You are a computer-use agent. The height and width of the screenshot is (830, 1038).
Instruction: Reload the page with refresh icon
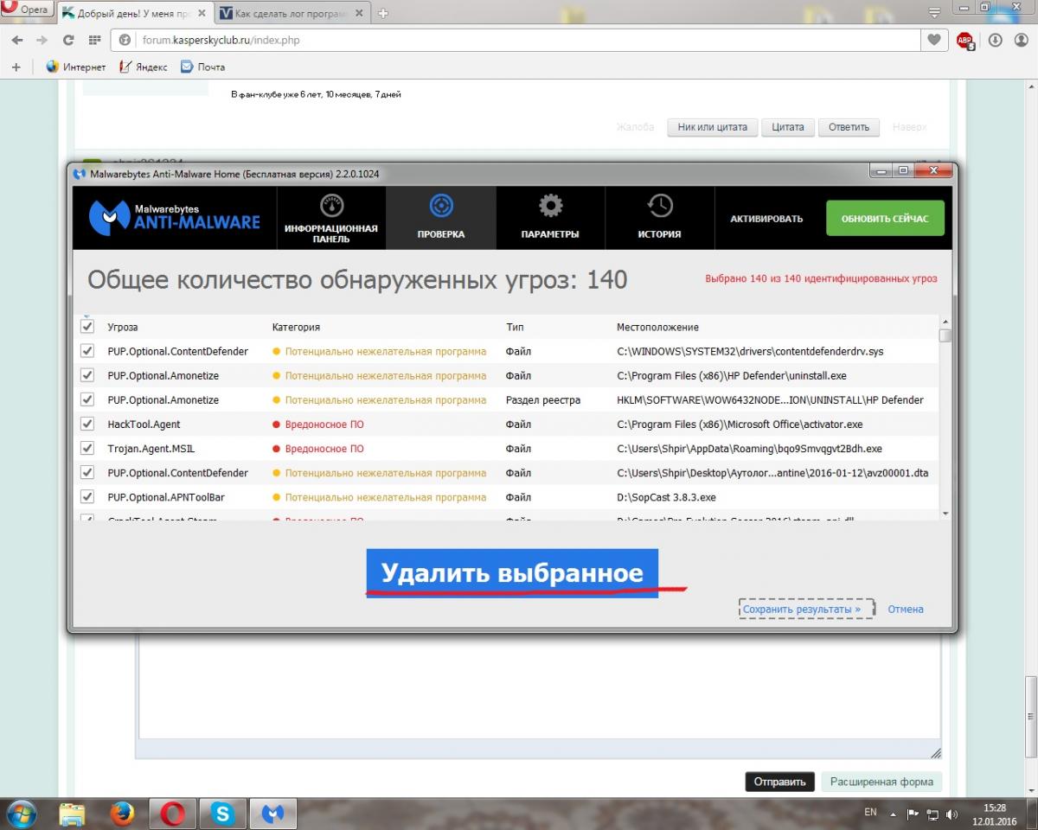(68, 41)
